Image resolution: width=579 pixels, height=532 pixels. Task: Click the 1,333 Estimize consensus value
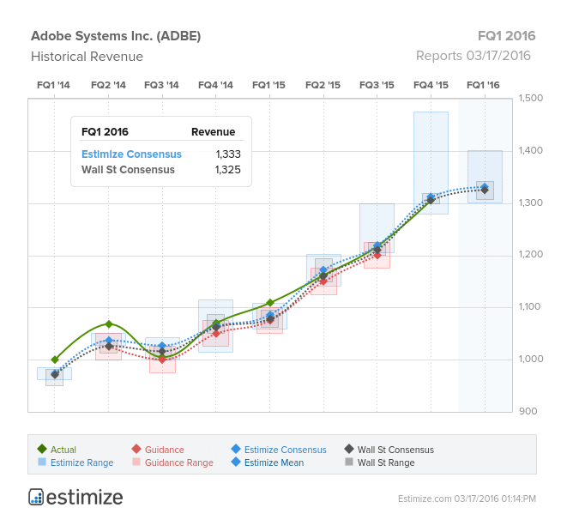[228, 154]
